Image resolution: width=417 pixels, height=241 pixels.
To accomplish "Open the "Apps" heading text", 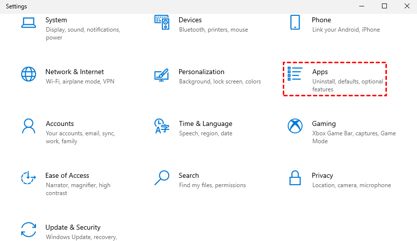I will 320,72.
